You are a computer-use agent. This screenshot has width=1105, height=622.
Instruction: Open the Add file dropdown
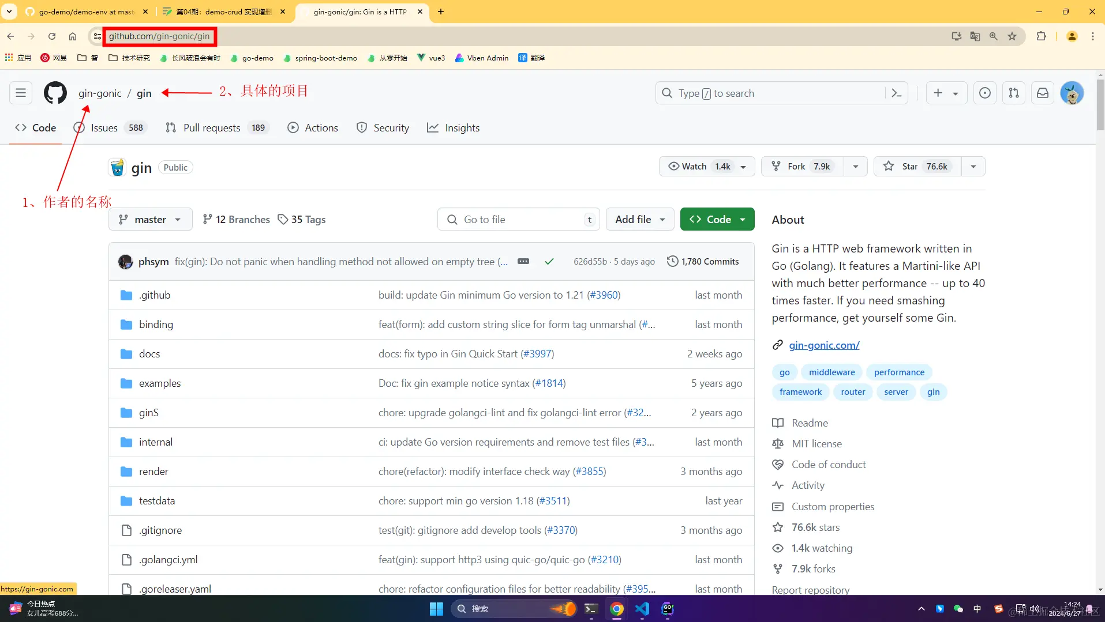tap(640, 220)
